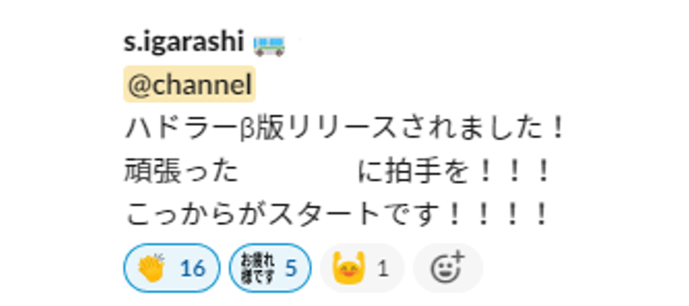
Task: Toggle the お疲れ様です custom emoji reaction
Action: pyautogui.click(x=270, y=268)
